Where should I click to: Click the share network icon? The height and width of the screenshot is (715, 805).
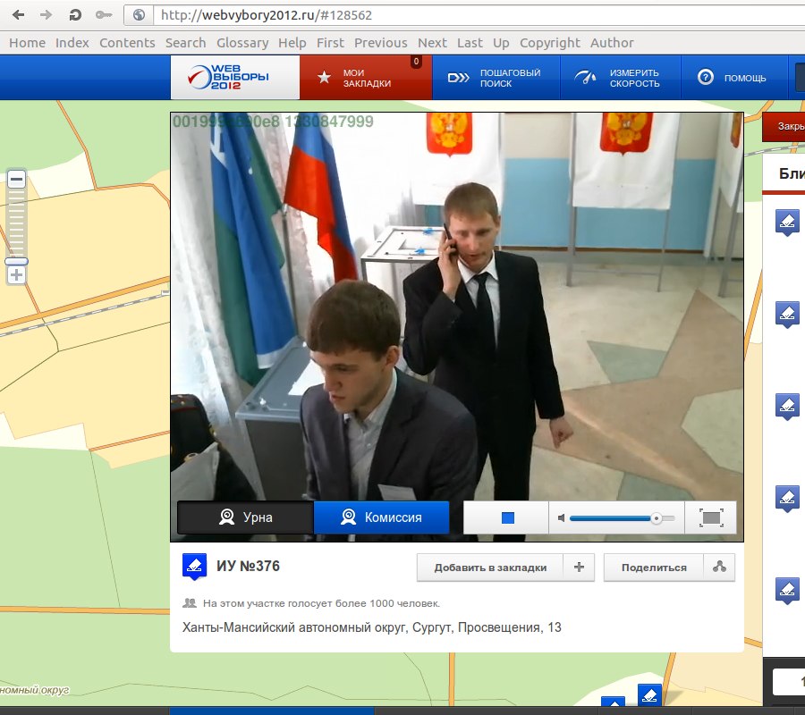719,567
